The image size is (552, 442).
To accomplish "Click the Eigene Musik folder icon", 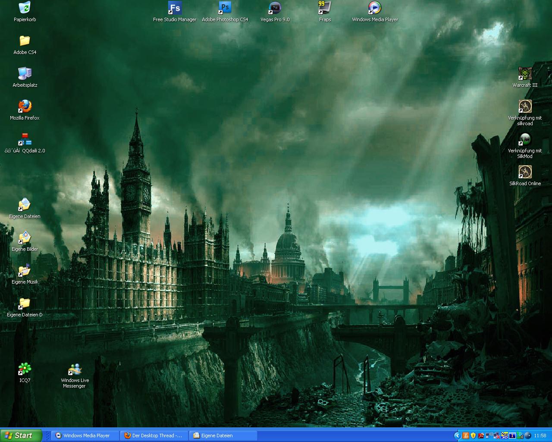I will pos(25,270).
